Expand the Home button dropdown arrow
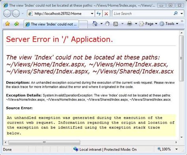The image size is (187, 155). pos(101,24)
